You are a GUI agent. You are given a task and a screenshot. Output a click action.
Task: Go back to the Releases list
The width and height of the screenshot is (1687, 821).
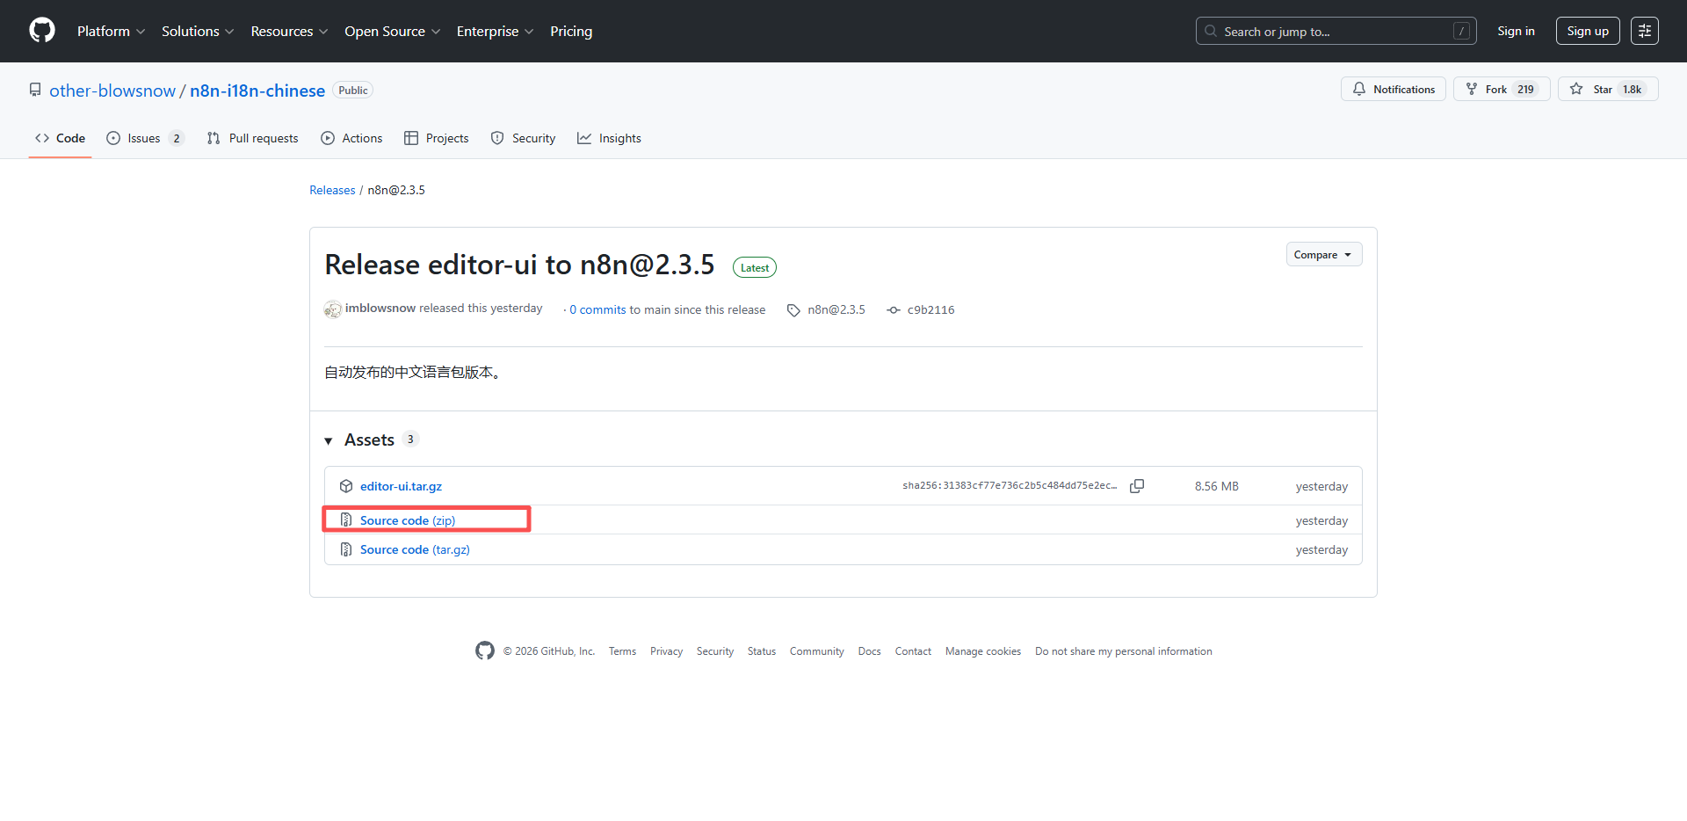[x=332, y=190]
